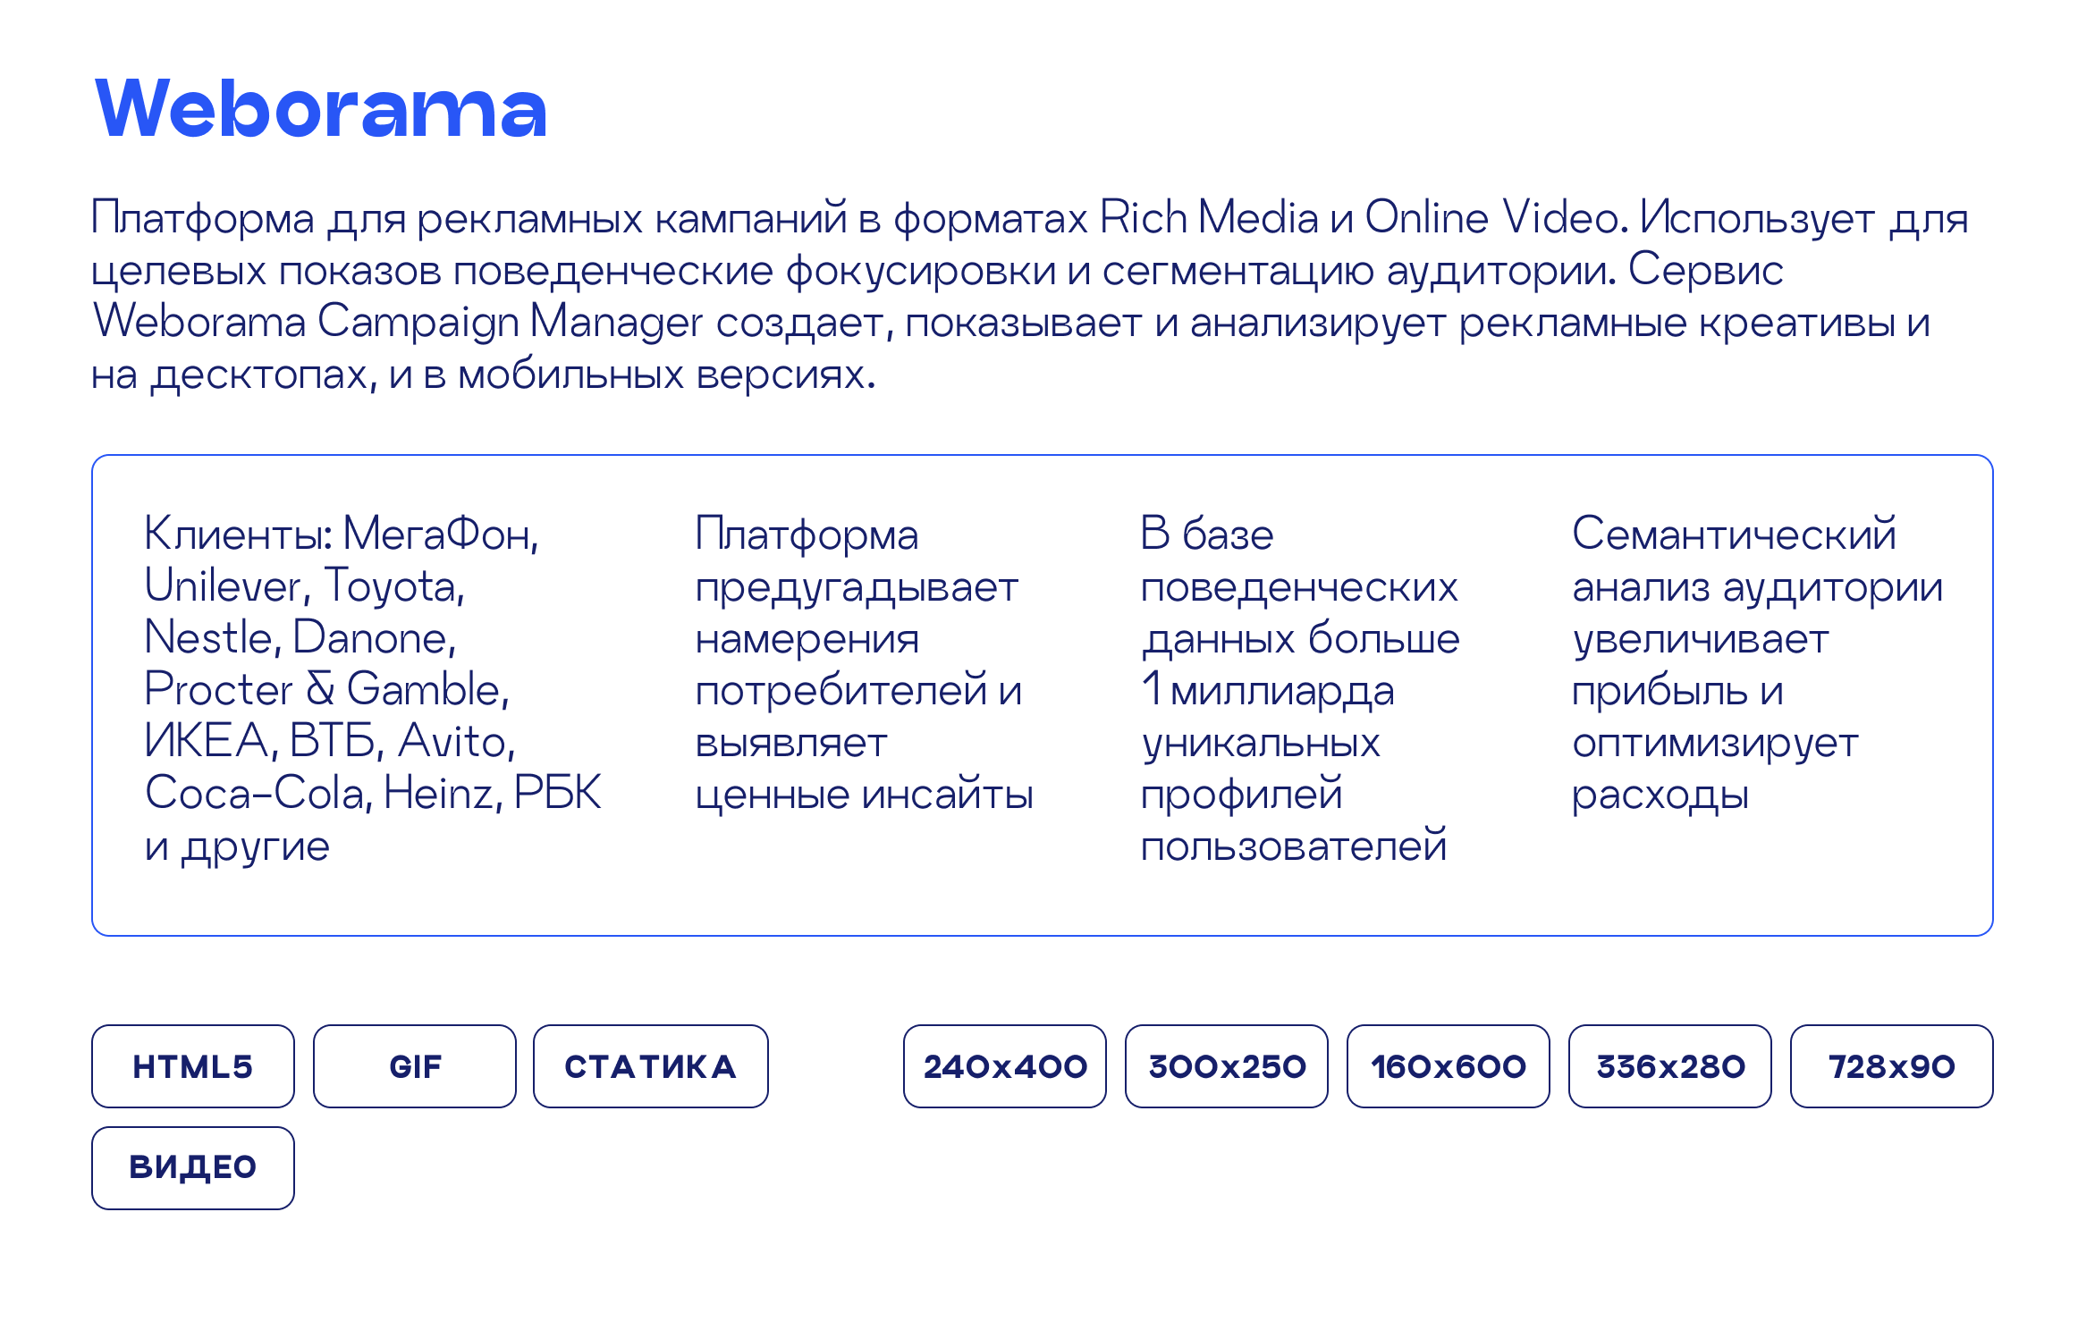
Task: Click the "1 миллиарда" figure text
Action: tap(1267, 691)
